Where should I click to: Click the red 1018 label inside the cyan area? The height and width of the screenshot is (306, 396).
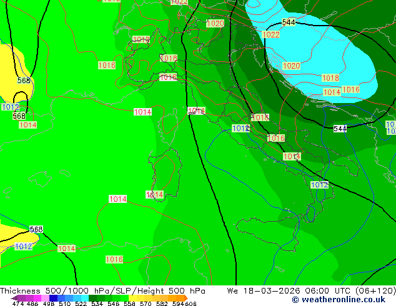pyautogui.click(x=330, y=78)
